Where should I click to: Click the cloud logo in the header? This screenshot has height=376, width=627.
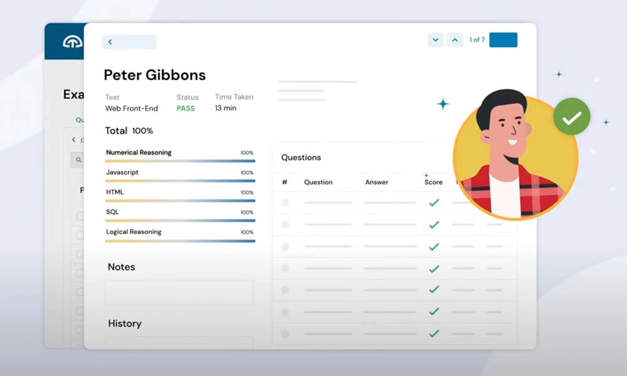pos(72,43)
